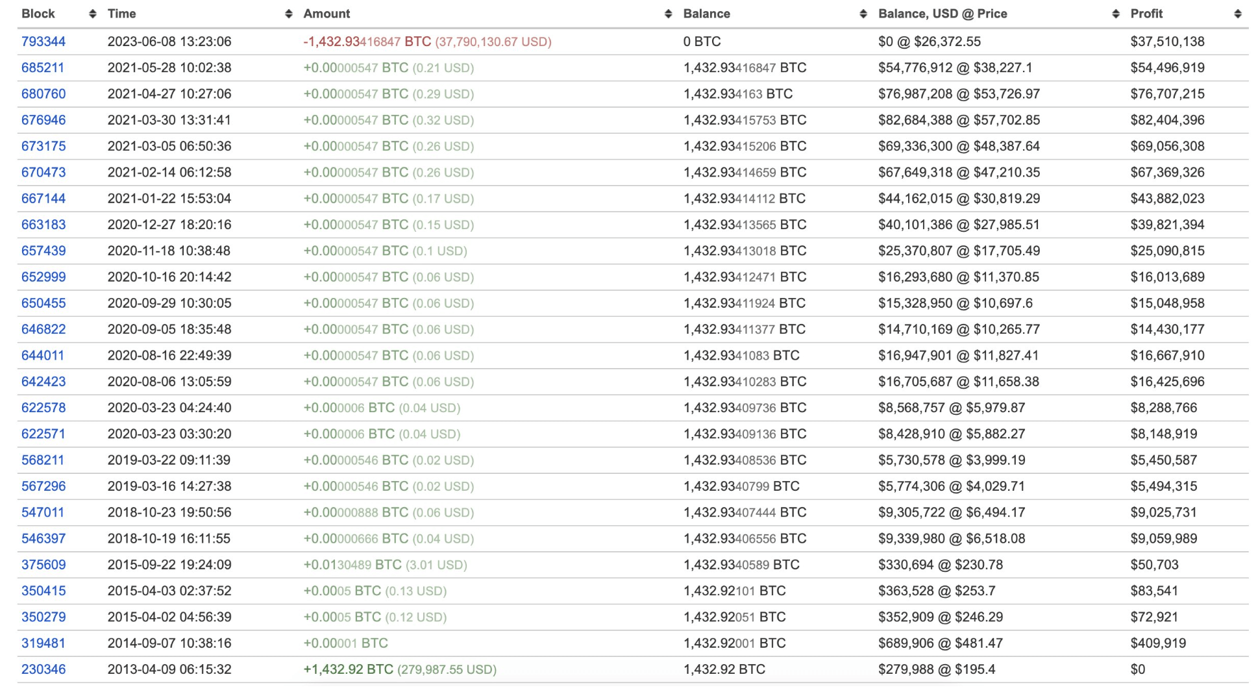Select price cell $689,906 @ $481.47
Screen dimensions: 1258x692
click(941, 643)
